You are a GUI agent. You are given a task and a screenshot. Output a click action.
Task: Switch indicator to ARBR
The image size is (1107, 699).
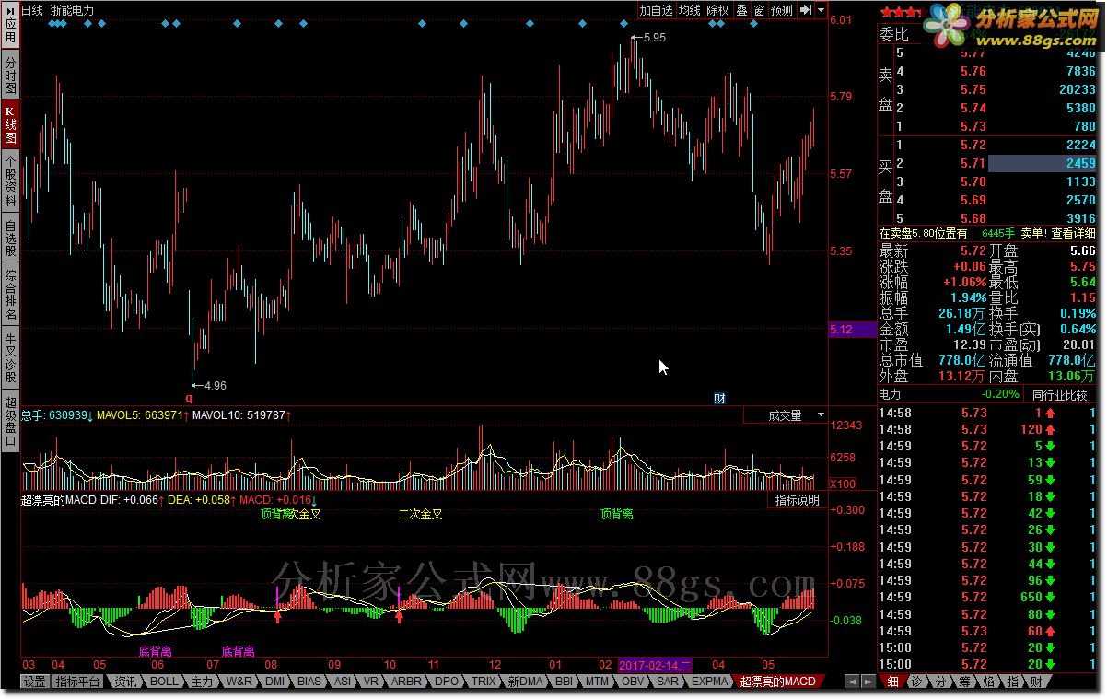tap(406, 682)
